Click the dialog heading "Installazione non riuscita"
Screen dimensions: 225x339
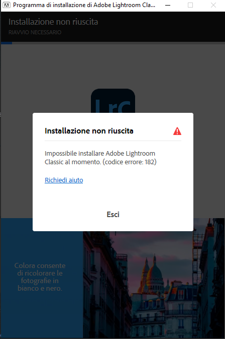tap(89, 131)
